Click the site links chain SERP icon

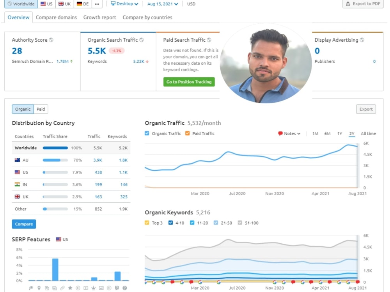62,288
